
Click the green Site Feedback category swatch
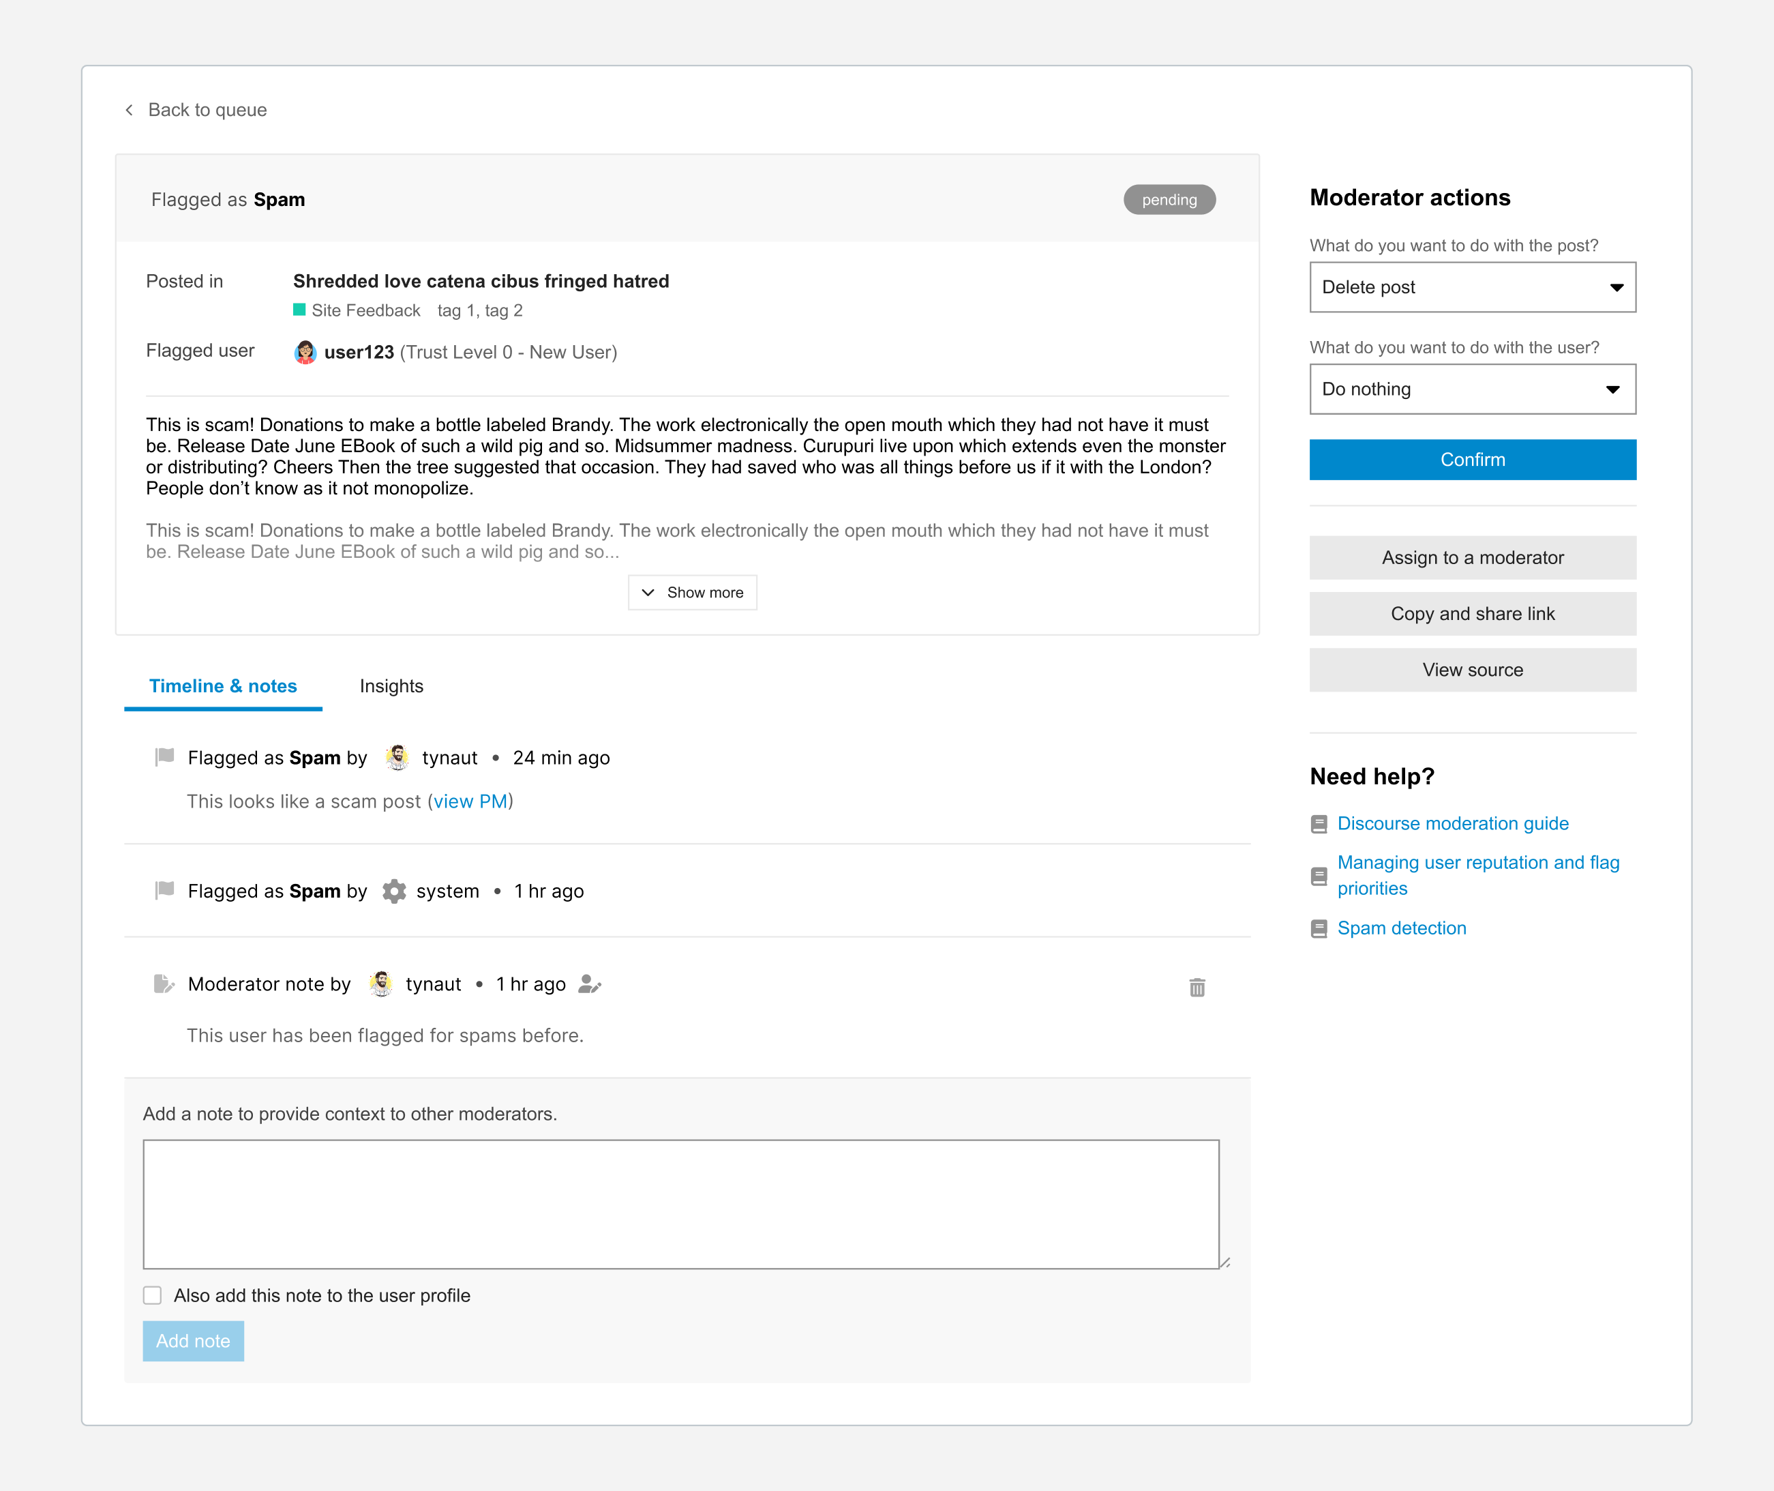[x=299, y=310]
